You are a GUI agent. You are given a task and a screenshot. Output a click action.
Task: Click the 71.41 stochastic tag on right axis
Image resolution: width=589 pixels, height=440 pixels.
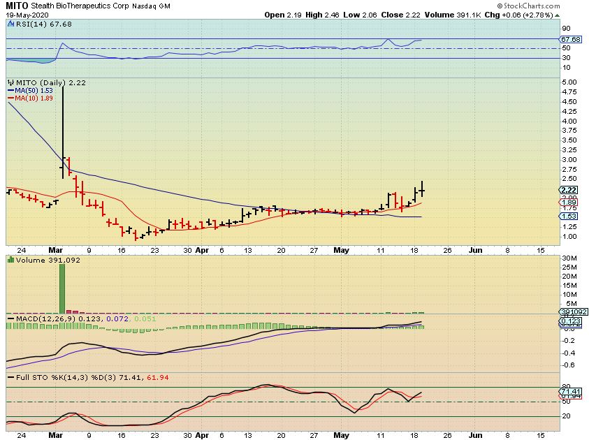570,392
